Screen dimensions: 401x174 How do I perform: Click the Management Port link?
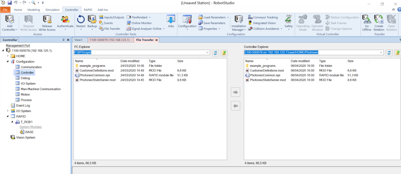click(18, 45)
